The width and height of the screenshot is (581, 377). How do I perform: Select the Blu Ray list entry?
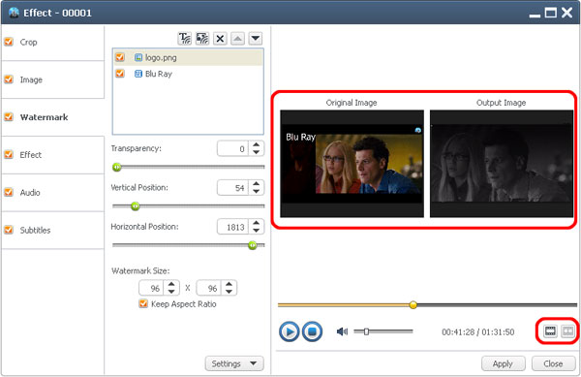pyautogui.click(x=188, y=74)
